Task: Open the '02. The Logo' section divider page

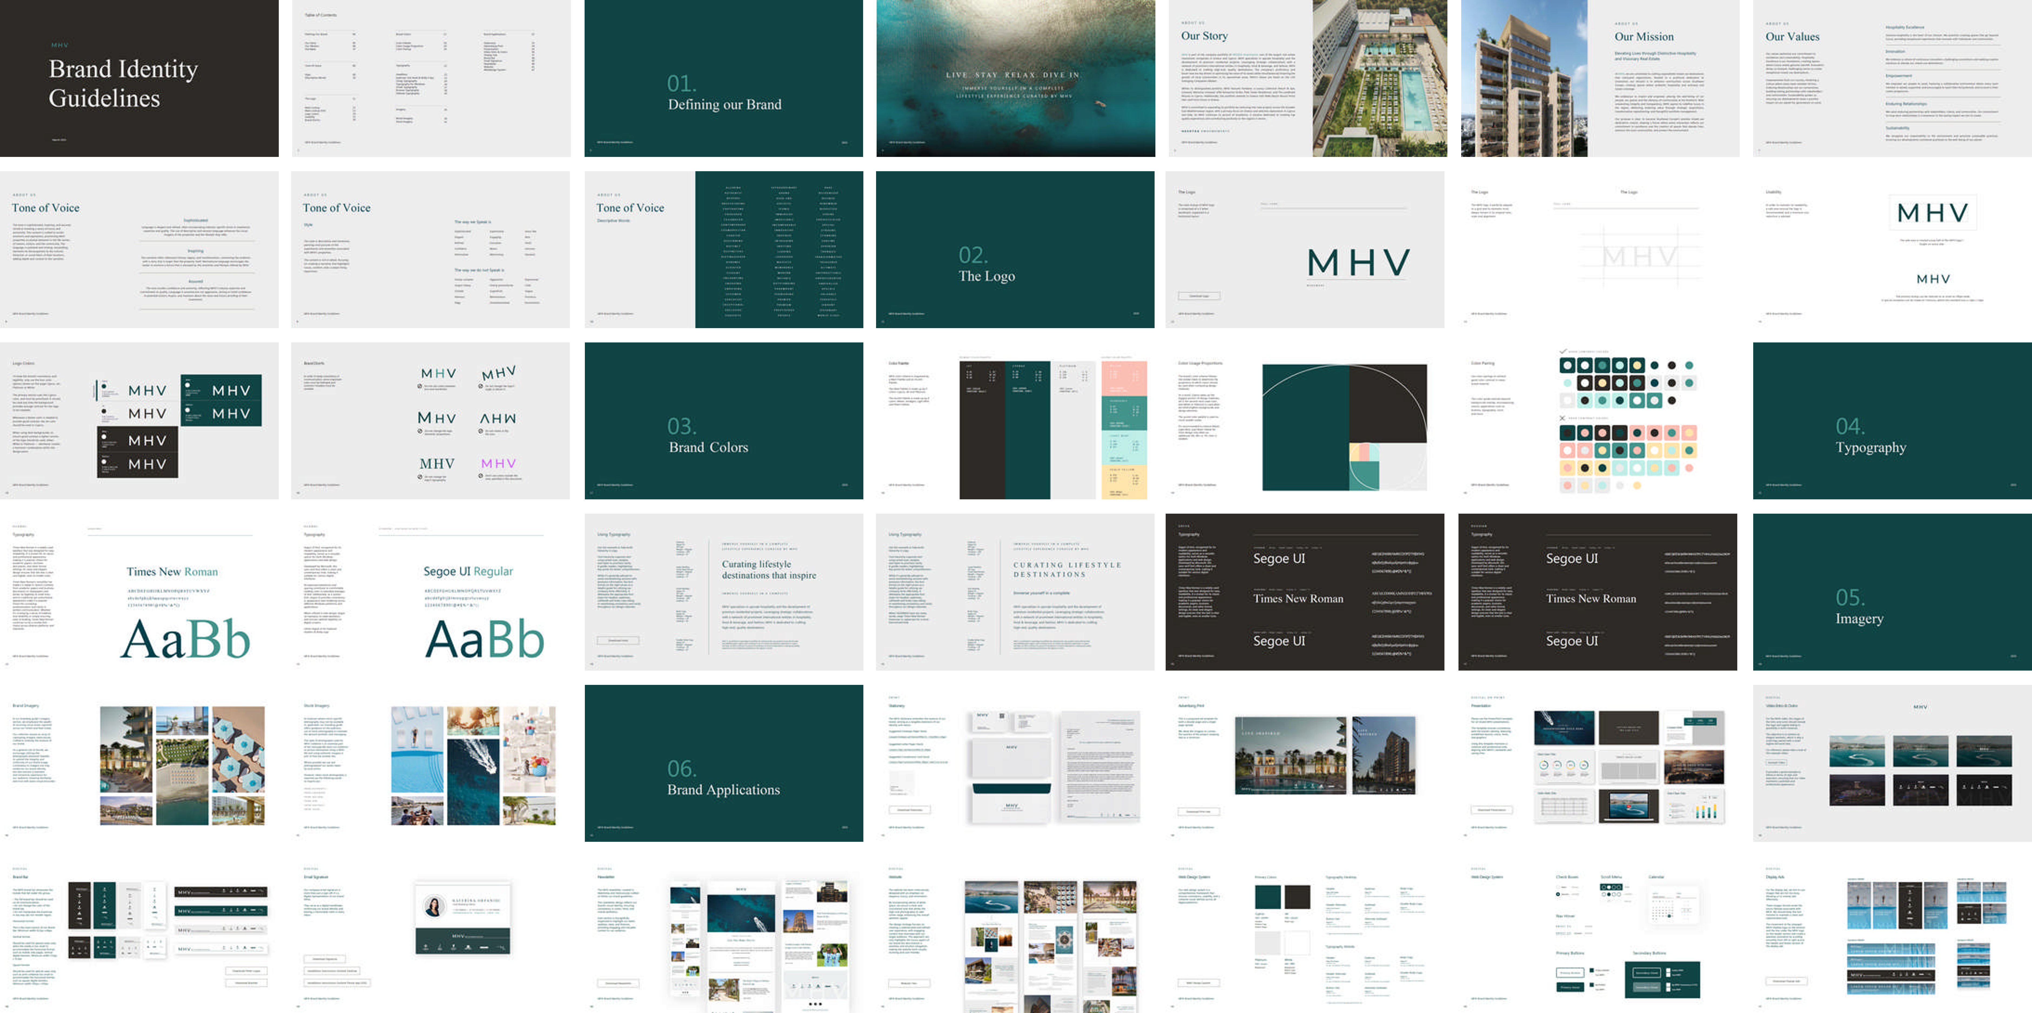Action: [1015, 249]
